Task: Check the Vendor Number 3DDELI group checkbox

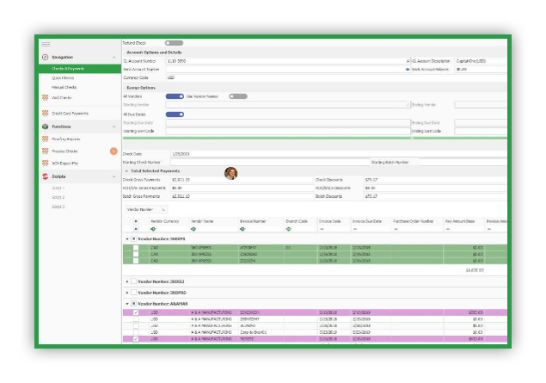Action: [134, 281]
